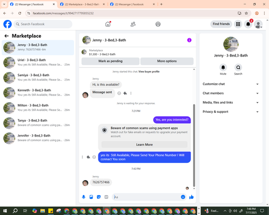Open the Facebook menu grid icon
269x215 pixels.
tap(238, 24)
